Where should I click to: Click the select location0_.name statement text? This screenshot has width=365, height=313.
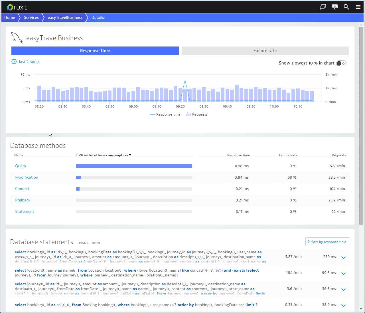(x=137, y=273)
